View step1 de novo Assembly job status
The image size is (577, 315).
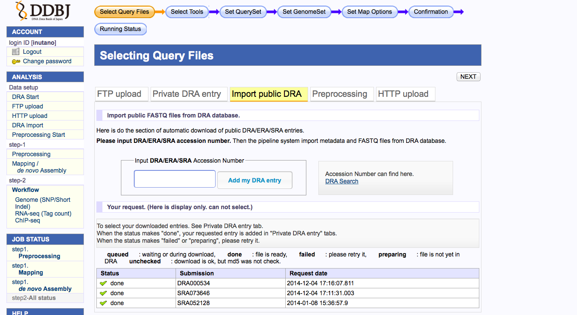pyautogui.click(x=45, y=289)
